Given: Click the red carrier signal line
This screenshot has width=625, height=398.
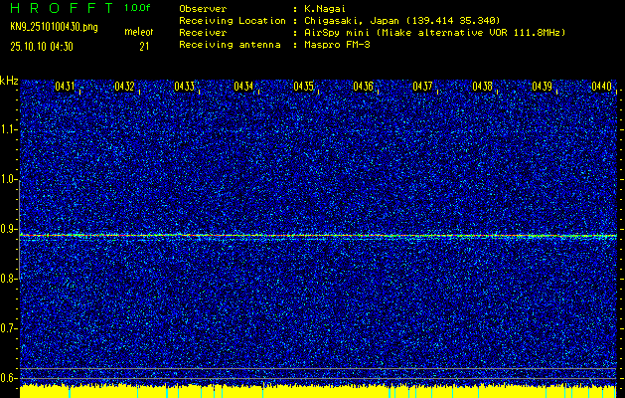Looking at the screenshot, I should [298, 236].
